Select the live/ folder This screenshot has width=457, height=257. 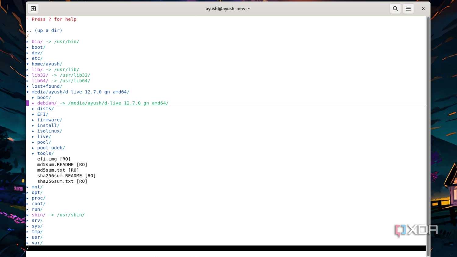(x=44, y=137)
